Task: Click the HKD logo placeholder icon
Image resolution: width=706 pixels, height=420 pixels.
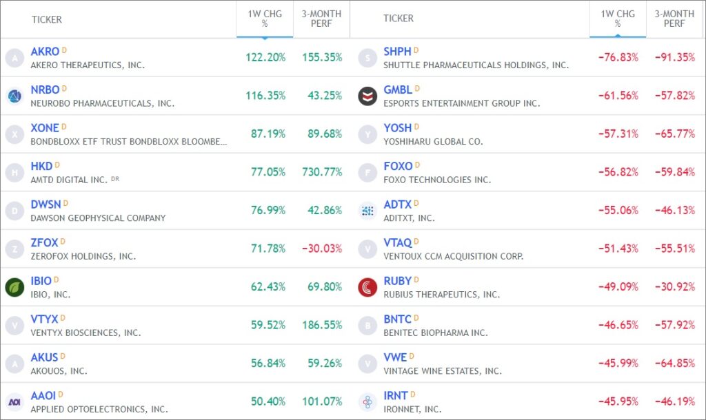Action: (x=14, y=173)
